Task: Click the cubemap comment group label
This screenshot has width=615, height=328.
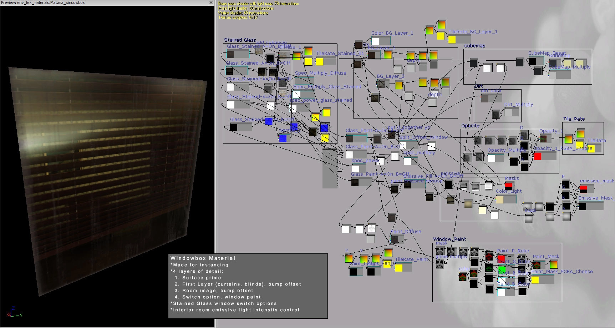Action: point(474,46)
